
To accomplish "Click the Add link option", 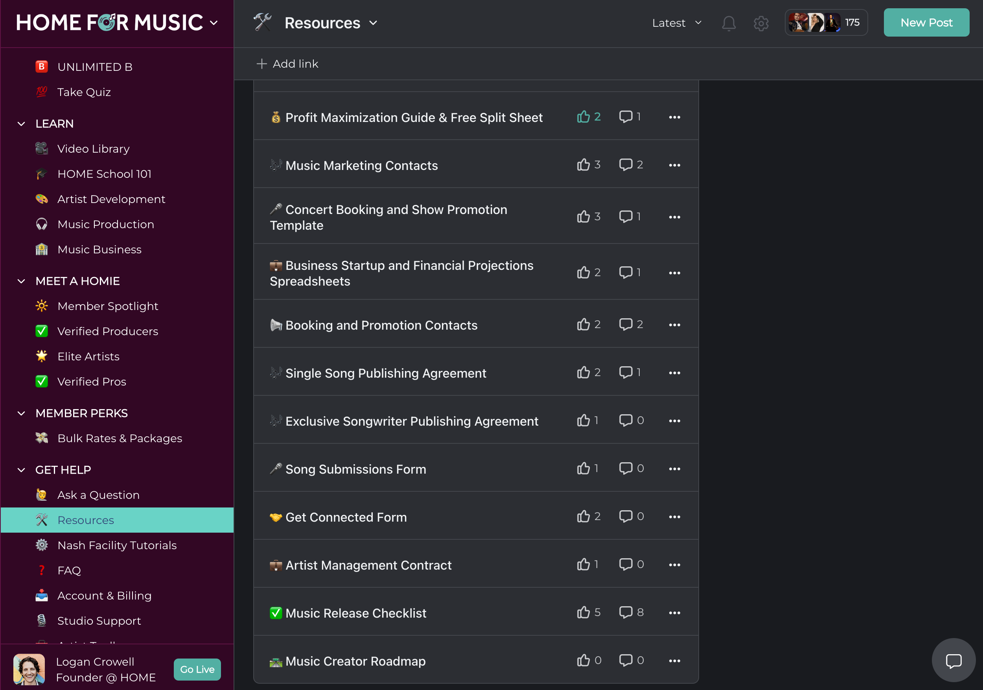I will tap(287, 64).
